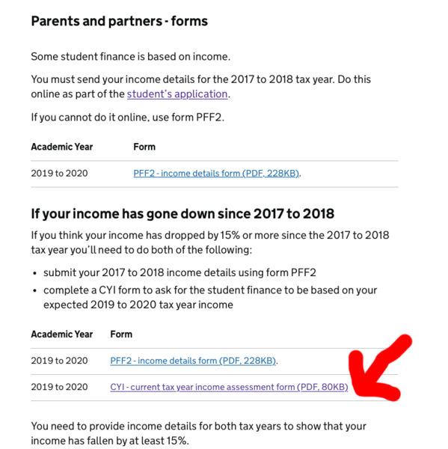Image resolution: width=448 pixels, height=449 pixels.
Task: Click the 'Form' column header above the CYI table
Action: coord(121,335)
